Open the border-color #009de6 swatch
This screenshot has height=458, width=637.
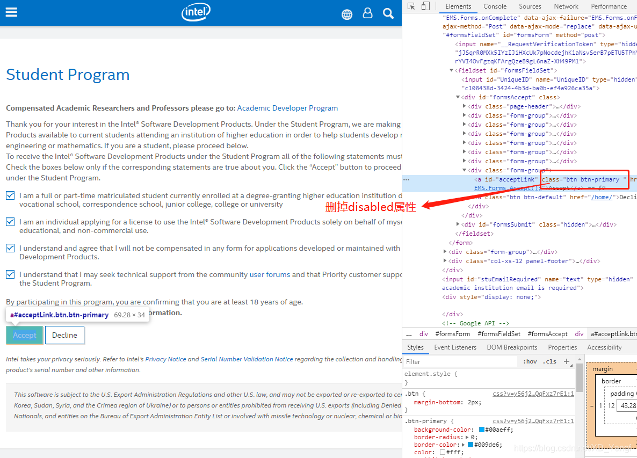point(470,445)
